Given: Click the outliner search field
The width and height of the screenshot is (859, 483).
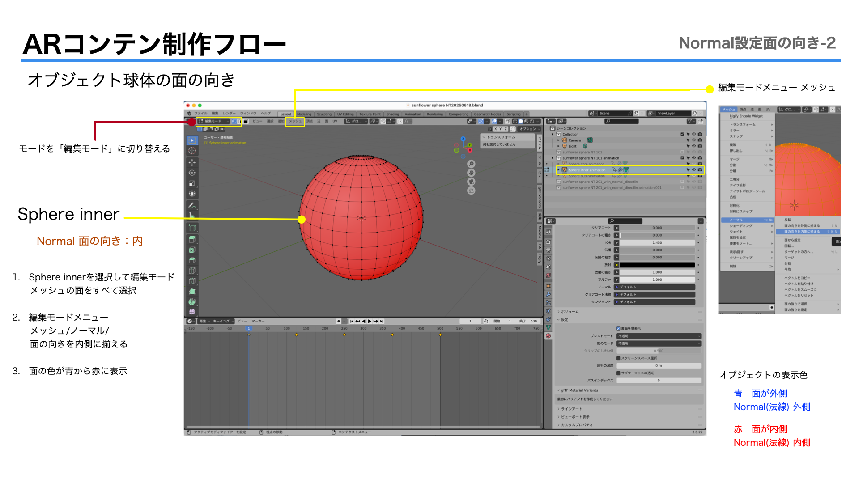Looking at the screenshot, I should tap(622, 121).
